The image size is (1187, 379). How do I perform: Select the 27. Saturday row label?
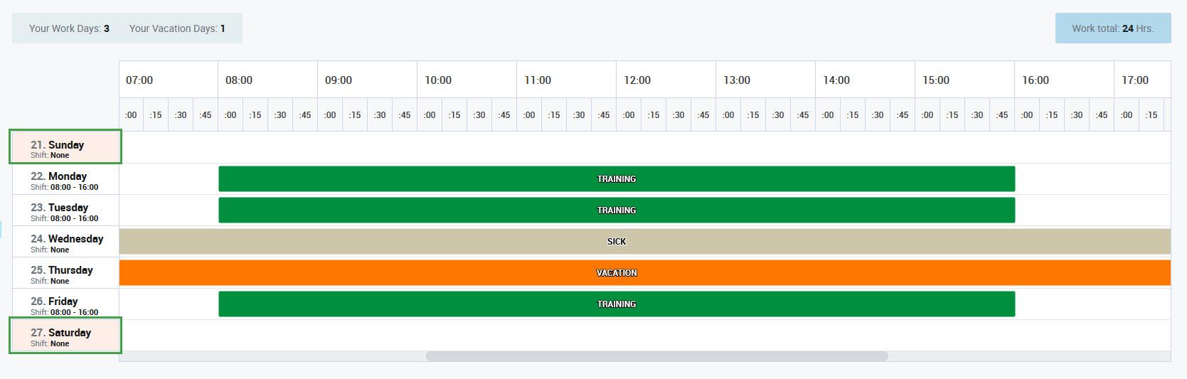pos(65,336)
